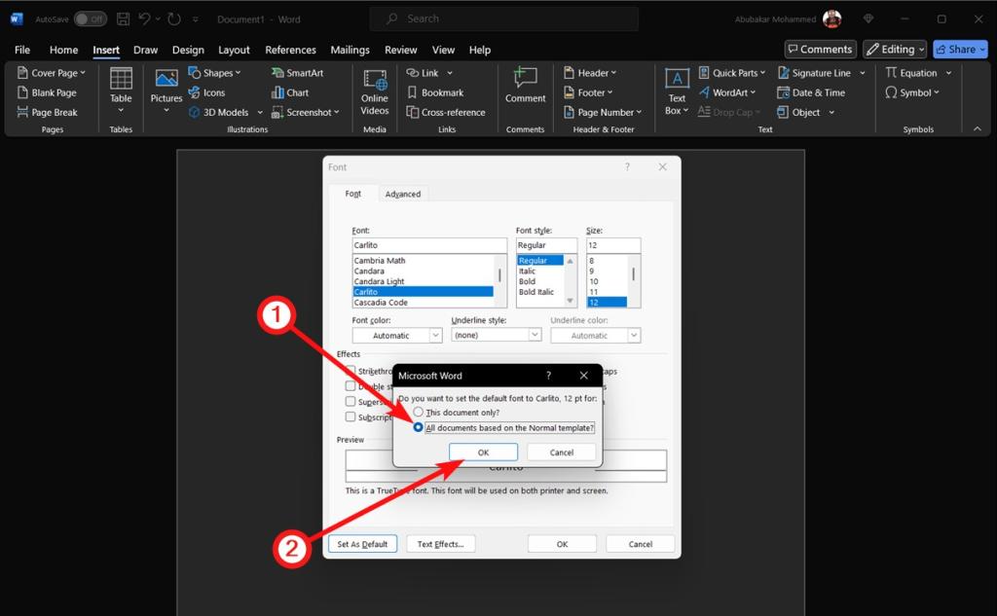Open the File menu
This screenshot has height=616, width=997.
tap(22, 50)
